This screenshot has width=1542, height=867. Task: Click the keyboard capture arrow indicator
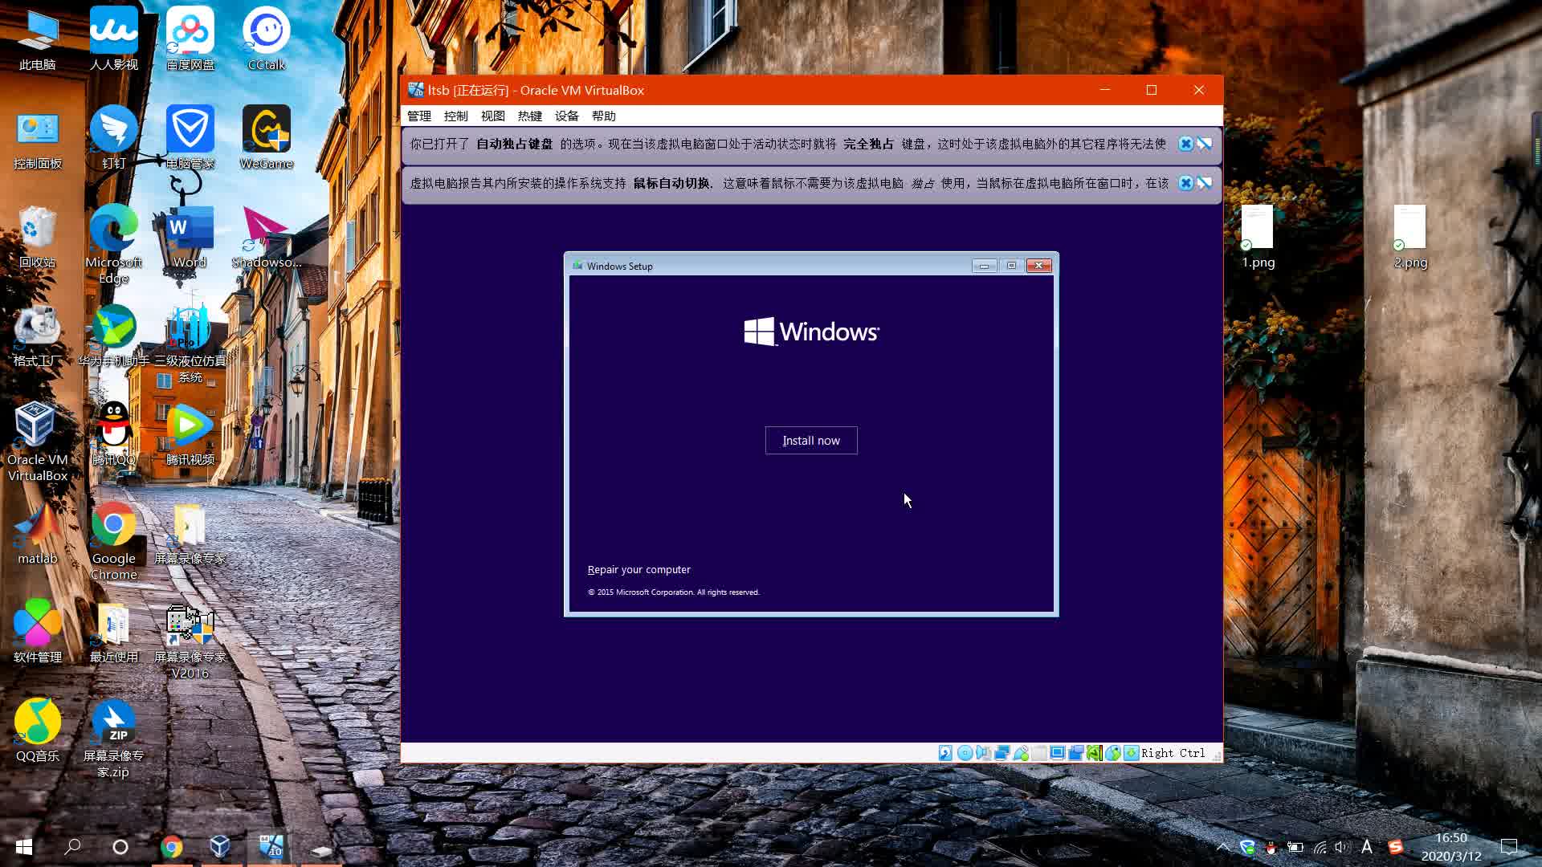1131,753
